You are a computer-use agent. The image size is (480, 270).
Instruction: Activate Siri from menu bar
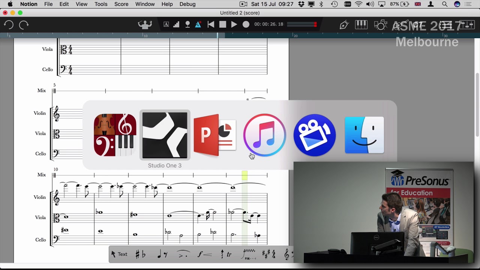457,4
